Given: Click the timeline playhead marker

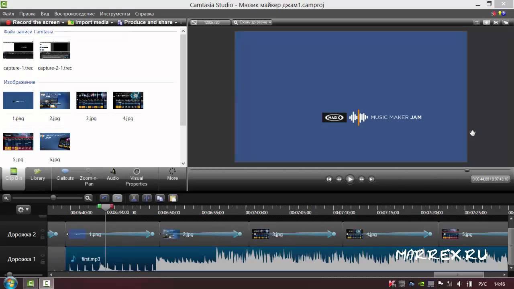Looking at the screenshot, I should 106,208.
